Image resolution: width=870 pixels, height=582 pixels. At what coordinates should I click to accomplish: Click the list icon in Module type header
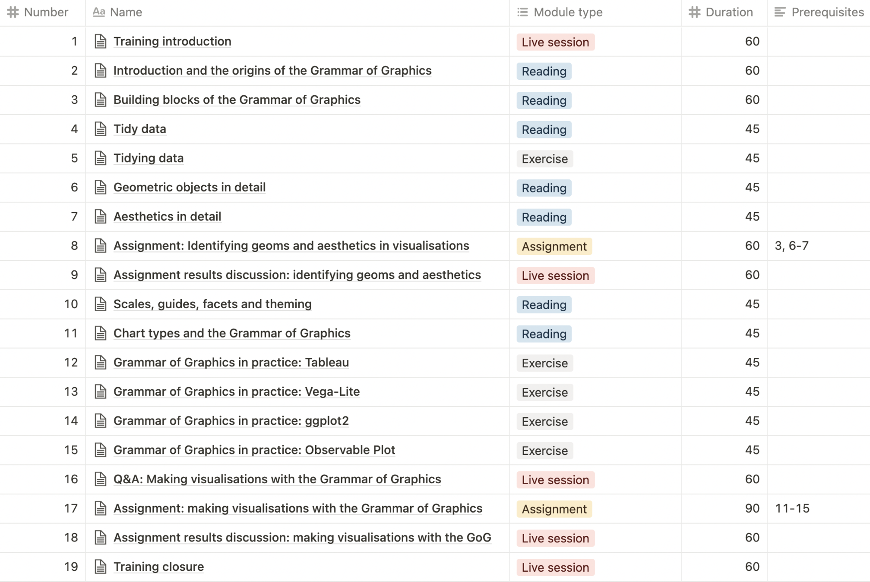522,12
